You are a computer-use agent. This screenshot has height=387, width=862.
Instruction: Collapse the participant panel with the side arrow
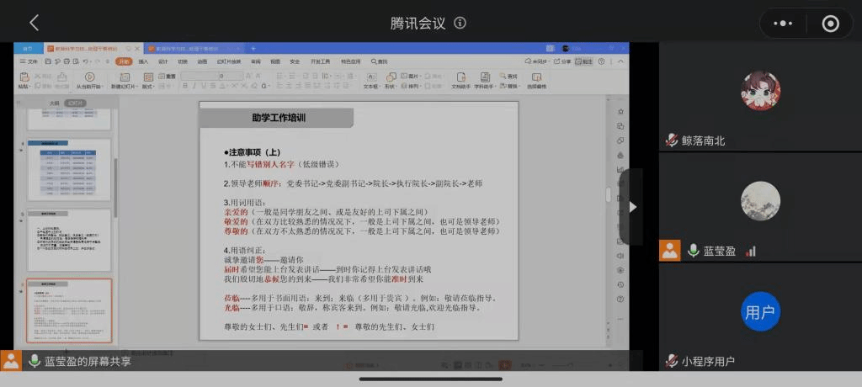pos(632,206)
